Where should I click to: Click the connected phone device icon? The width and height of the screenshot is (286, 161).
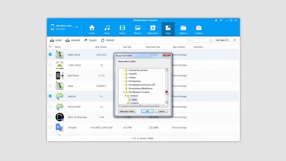click(52, 27)
